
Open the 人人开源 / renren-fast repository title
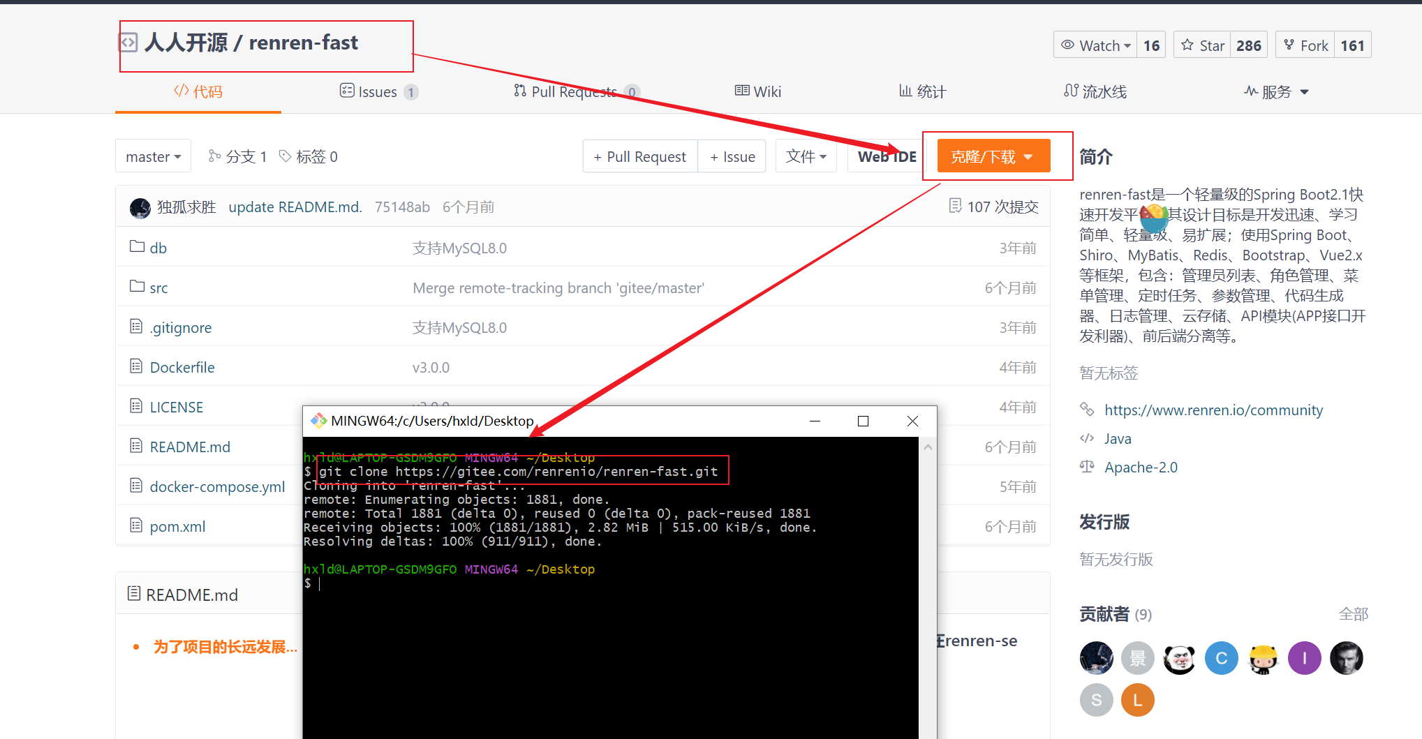[x=251, y=43]
